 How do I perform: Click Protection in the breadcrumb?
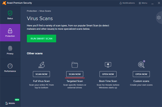(x=32, y=11)
